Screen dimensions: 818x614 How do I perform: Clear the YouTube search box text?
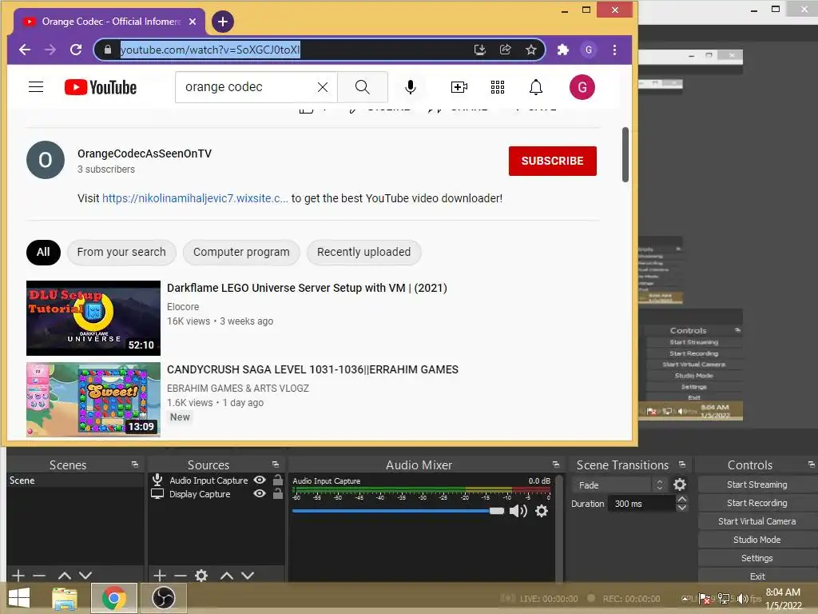[323, 87]
